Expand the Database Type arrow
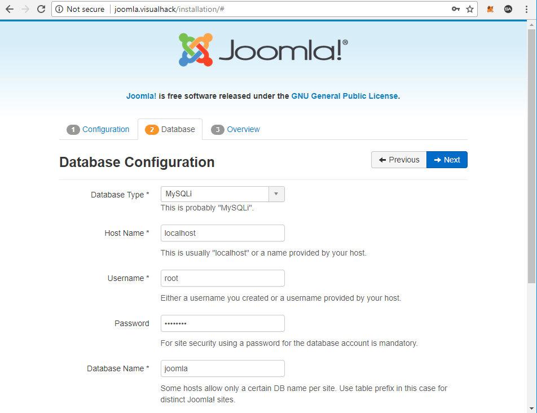The width and height of the screenshot is (537, 413). [x=276, y=194]
